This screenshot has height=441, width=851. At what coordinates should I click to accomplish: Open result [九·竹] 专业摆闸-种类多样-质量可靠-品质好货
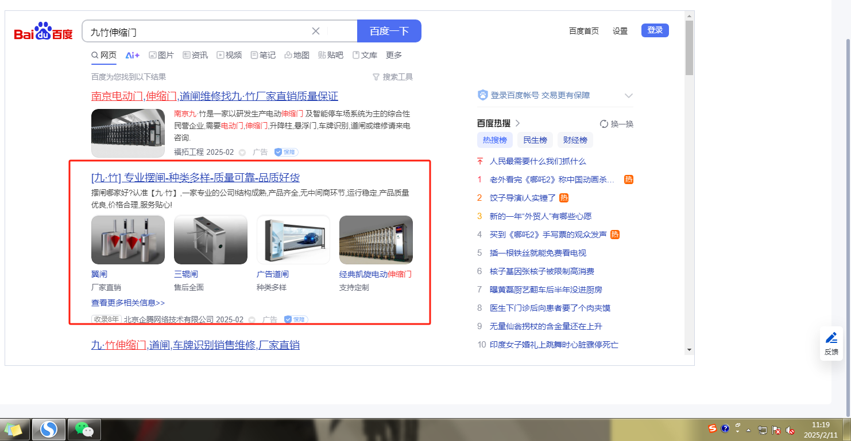[x=195, y=178]
